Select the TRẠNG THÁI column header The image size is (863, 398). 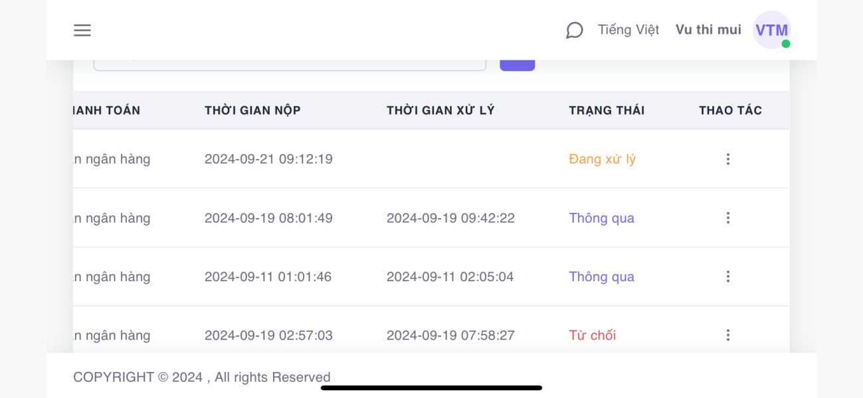pos(607,110)
